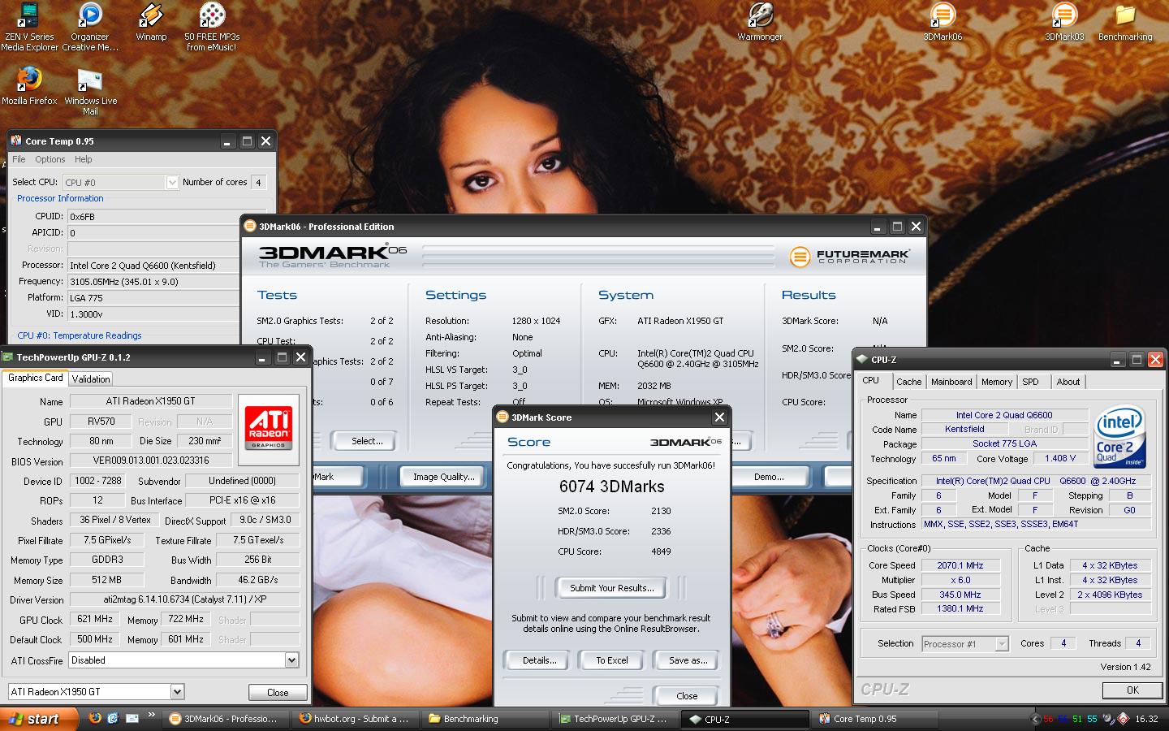The image size is (1169, 731).
Task: Open the graphics card selector dropdown in GPU-Z
Action: coord(178,692)
